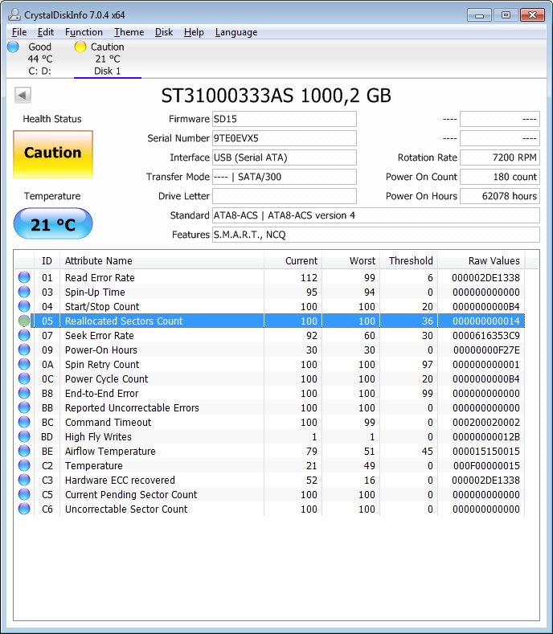The width and height of the screenshot is (553, 634).
Task: Click raw value 00000000F27E of Power-On Hours
Action: (486, 350)
